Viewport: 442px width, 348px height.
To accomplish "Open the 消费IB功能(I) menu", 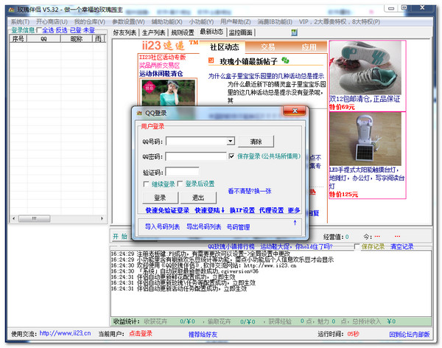I will 275,21.
